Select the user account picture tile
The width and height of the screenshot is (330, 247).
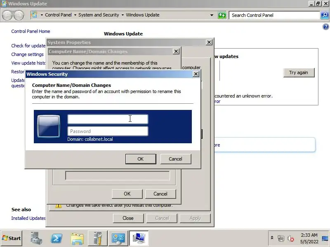click(49, 126)
